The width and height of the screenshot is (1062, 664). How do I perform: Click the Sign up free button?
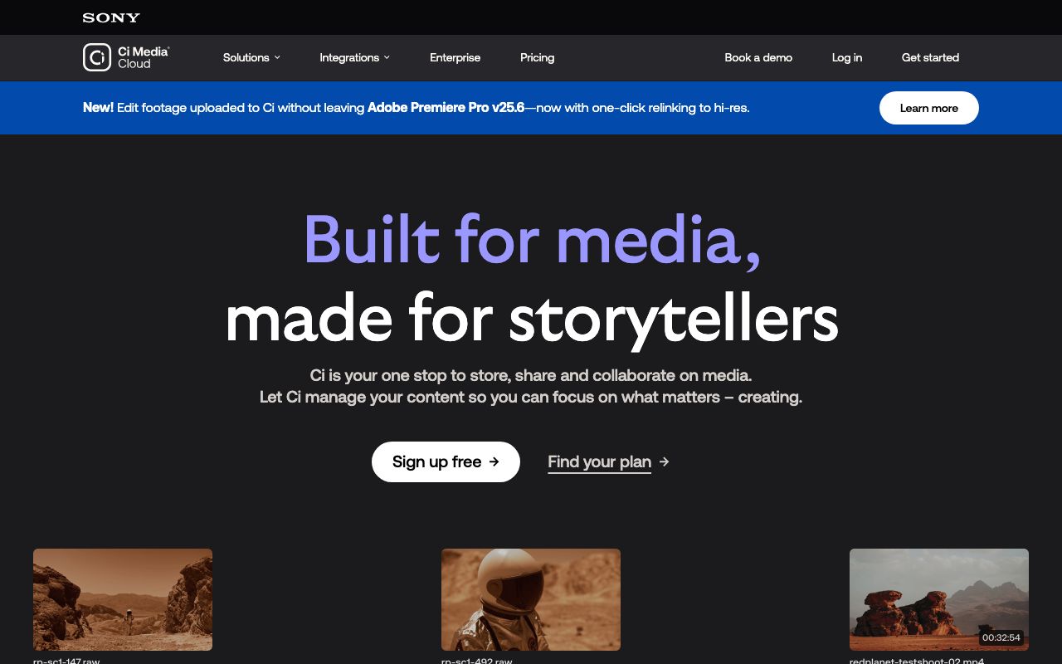click(446, 461)
